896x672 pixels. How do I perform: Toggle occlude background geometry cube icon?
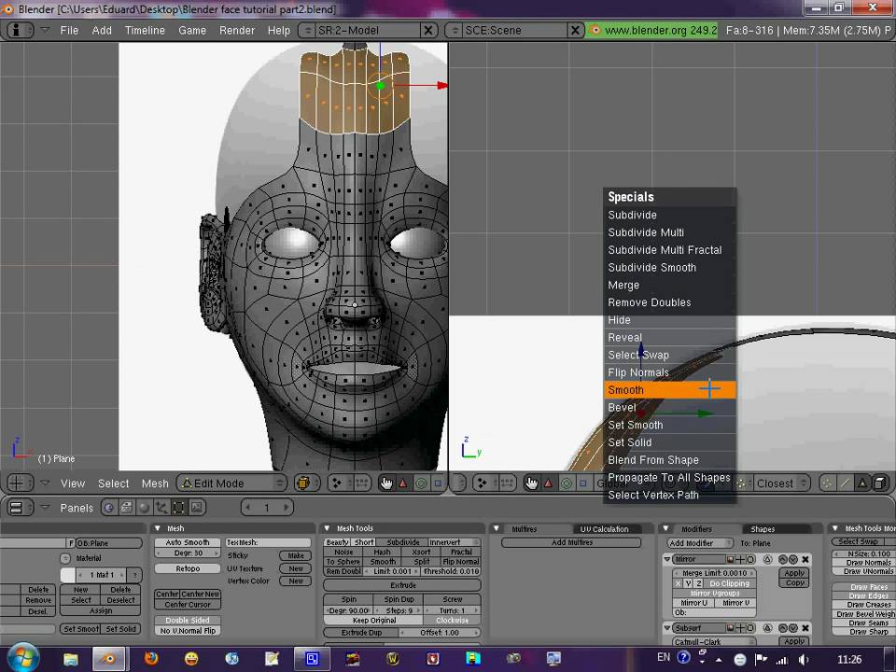[x=880, y=483]
